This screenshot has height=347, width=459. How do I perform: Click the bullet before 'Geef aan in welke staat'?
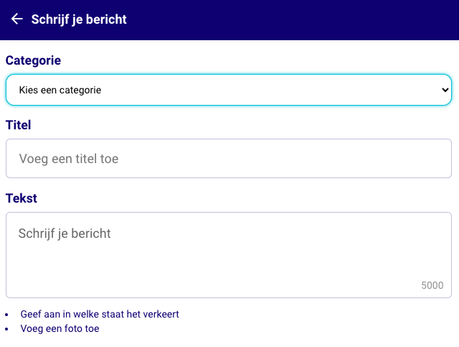pos(7,315)
